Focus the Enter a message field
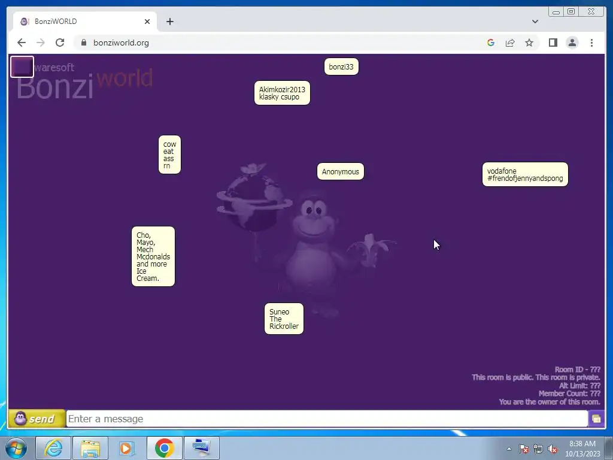 pos(327,419)
